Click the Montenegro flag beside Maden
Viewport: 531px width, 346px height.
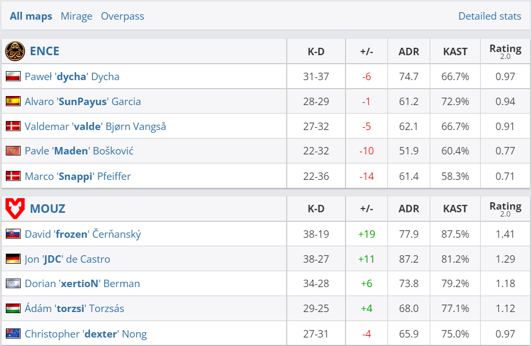[x=13, y=151]
